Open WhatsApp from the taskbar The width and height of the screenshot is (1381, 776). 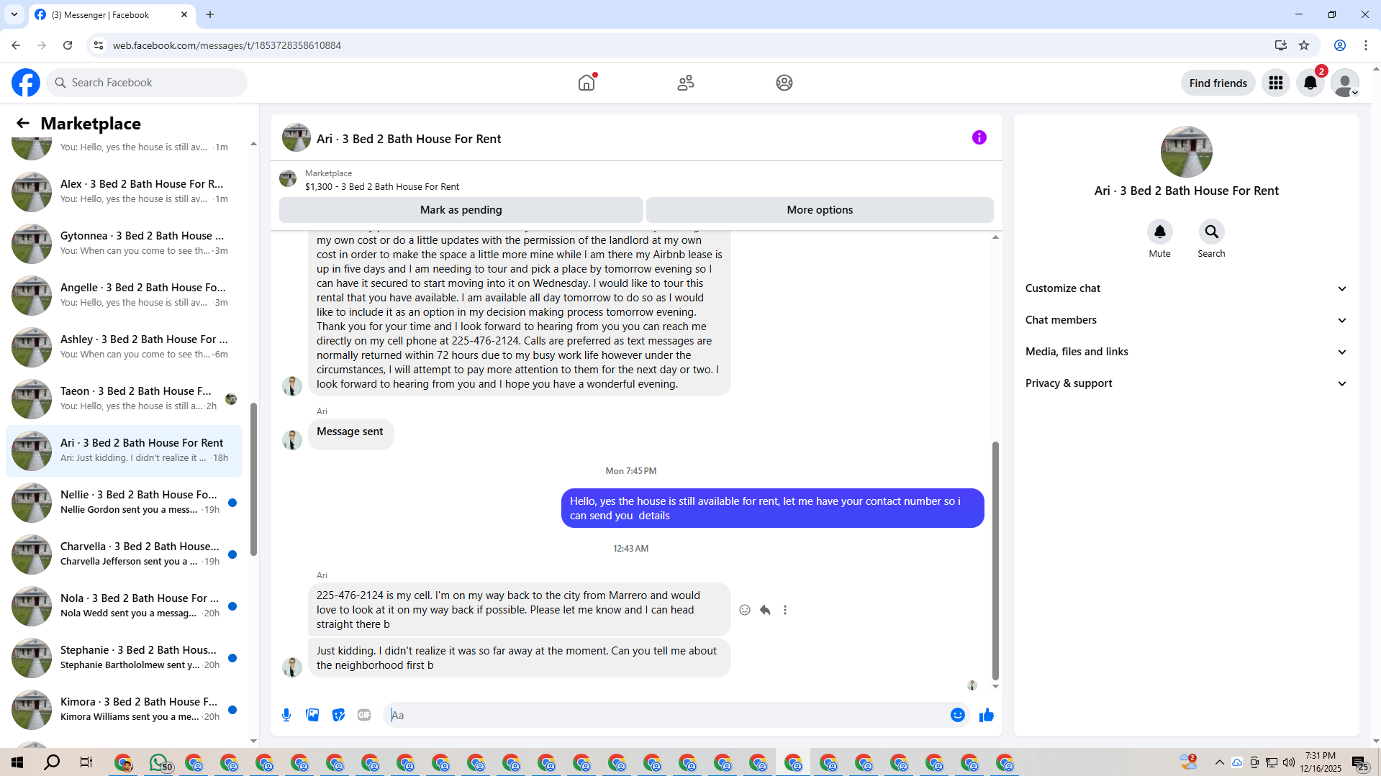[159, 762]
